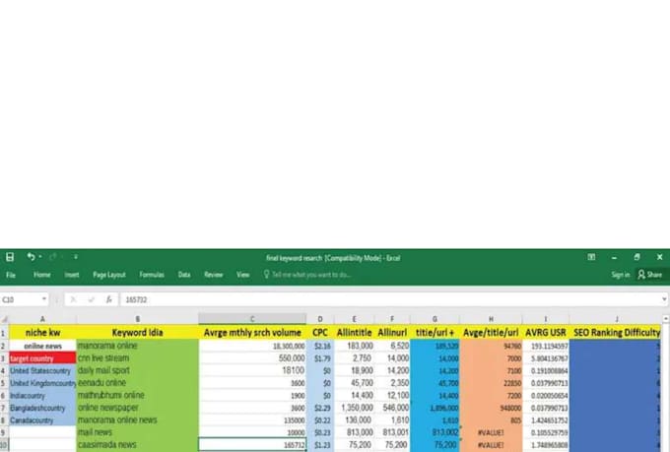This screenshot has width=670, height=452.
Task: Open the Review tab
Action: tap(213, 275)
